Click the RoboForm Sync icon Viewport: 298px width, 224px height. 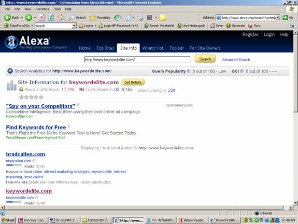pos(254,26)
